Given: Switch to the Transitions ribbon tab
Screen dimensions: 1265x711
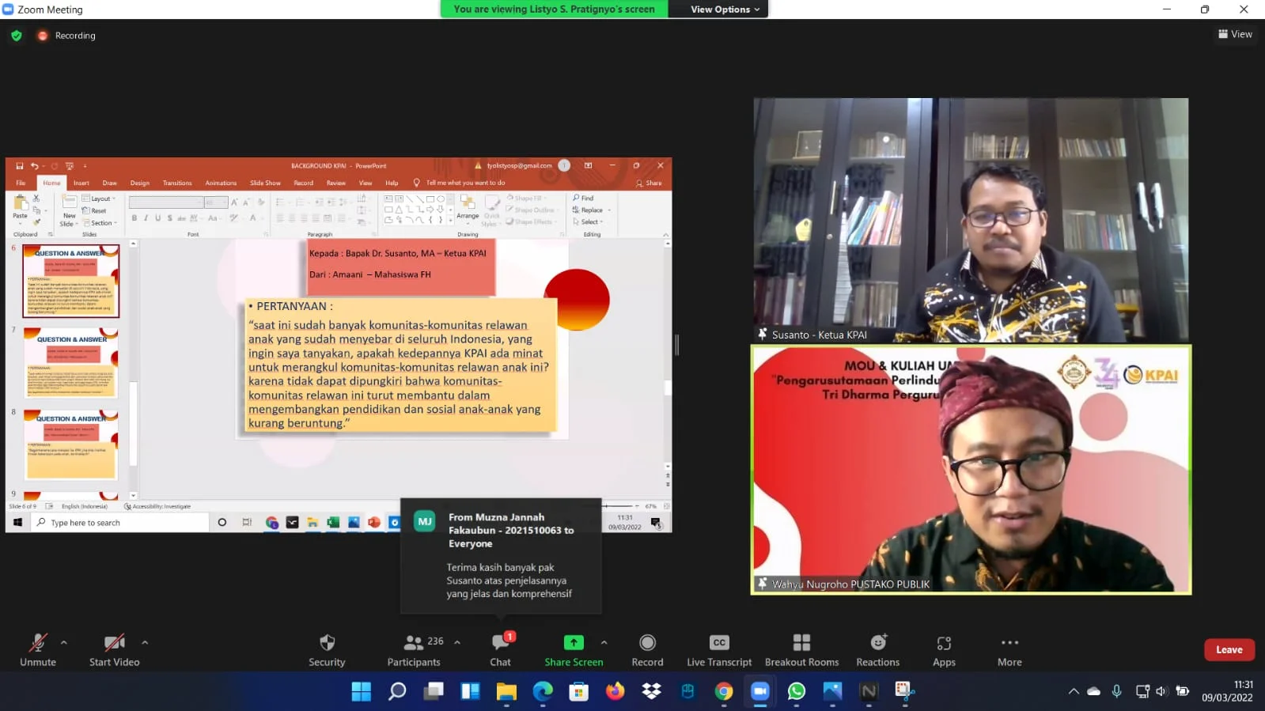Looking at the screenshot, I should click(177, 183).
